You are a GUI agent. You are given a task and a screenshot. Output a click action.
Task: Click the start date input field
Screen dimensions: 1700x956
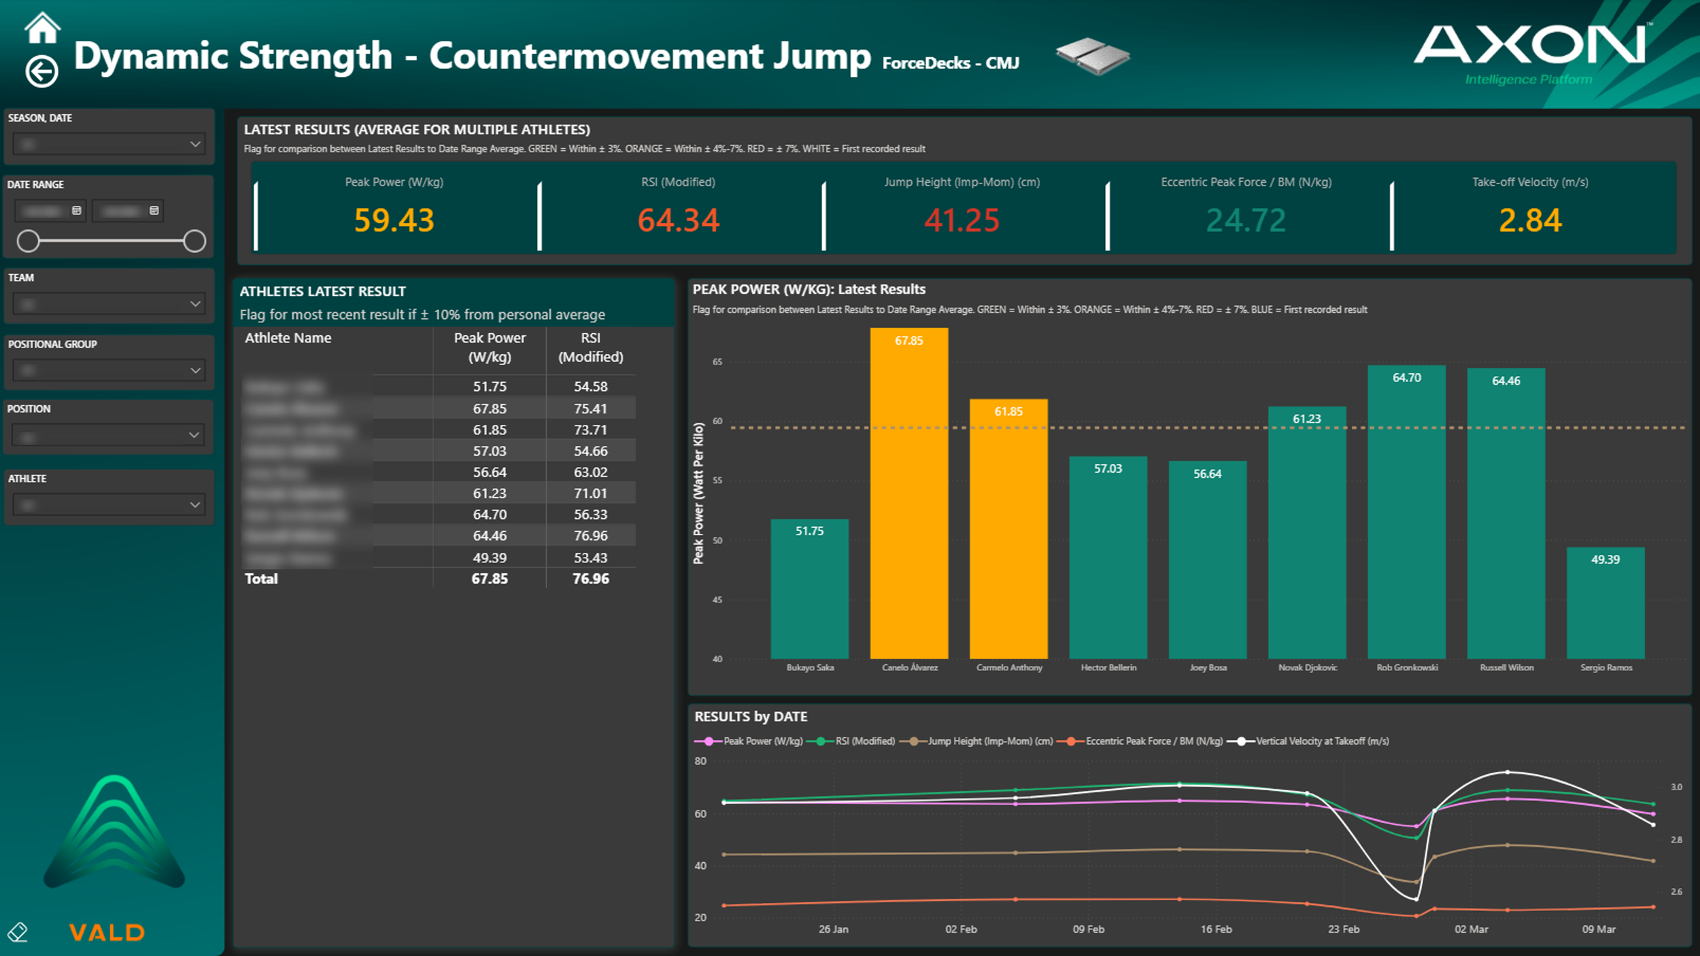point(44,211)
